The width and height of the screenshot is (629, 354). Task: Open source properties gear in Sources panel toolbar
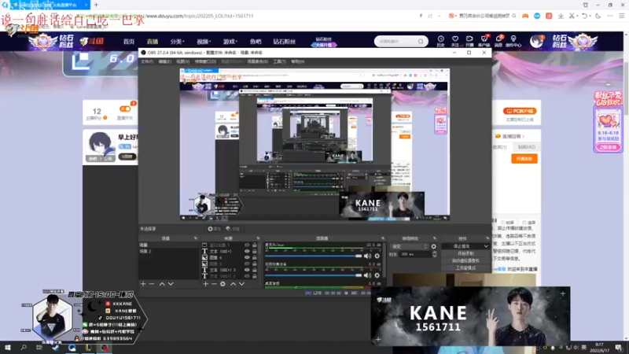[223, 284]
